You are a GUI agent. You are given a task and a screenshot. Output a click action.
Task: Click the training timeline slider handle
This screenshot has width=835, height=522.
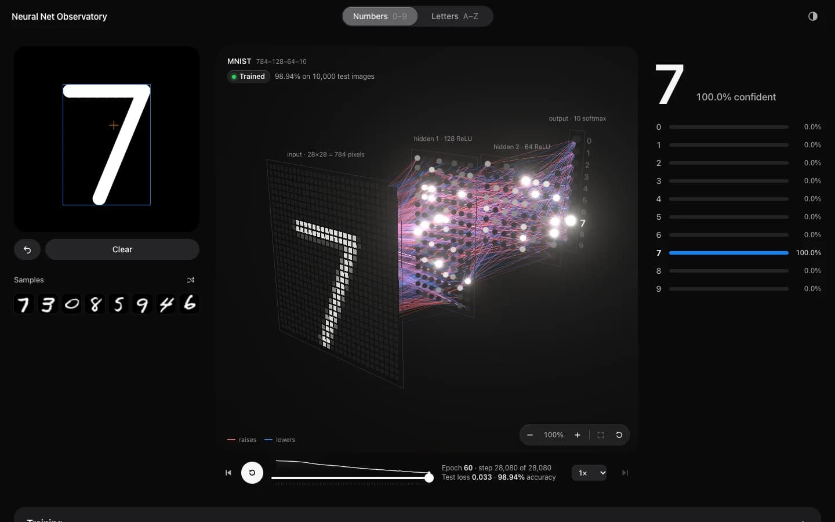pos(429,478)
